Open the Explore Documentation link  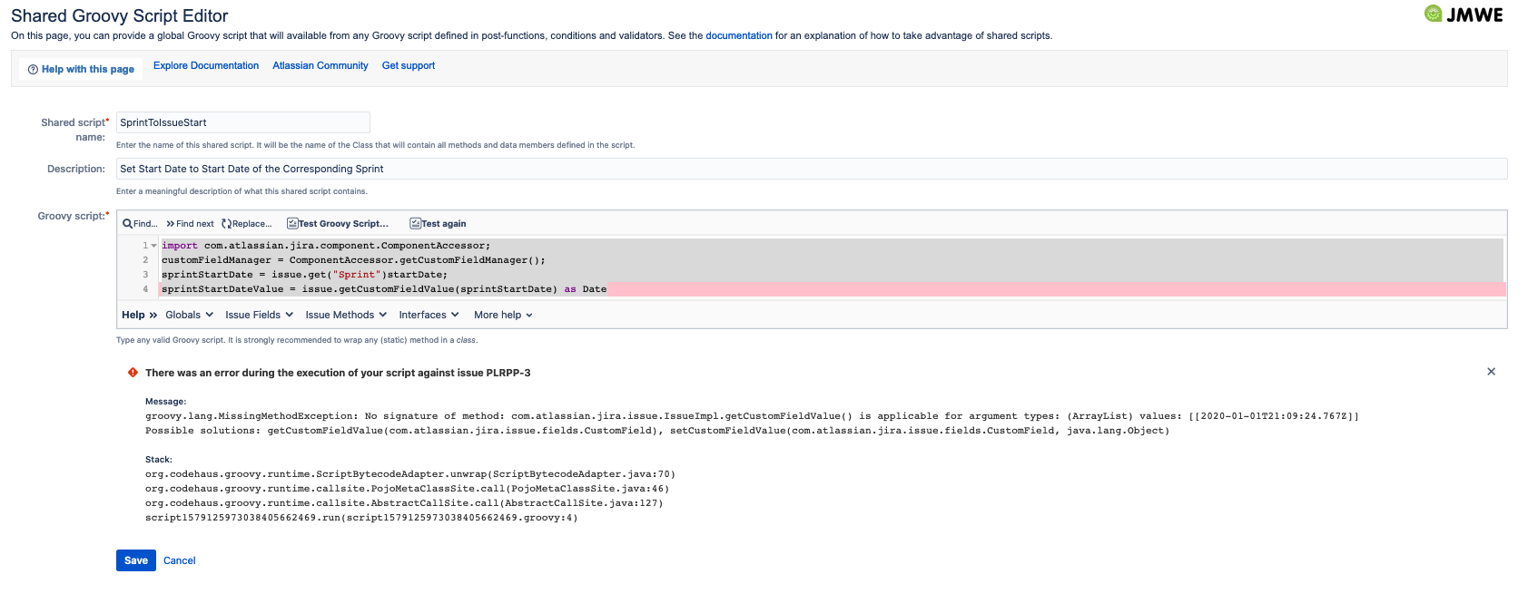pyautogui.click(x=206, y=65)
